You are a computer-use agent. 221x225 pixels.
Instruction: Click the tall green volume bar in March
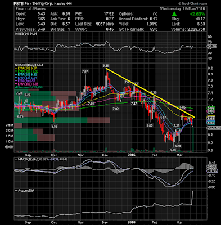193,139
